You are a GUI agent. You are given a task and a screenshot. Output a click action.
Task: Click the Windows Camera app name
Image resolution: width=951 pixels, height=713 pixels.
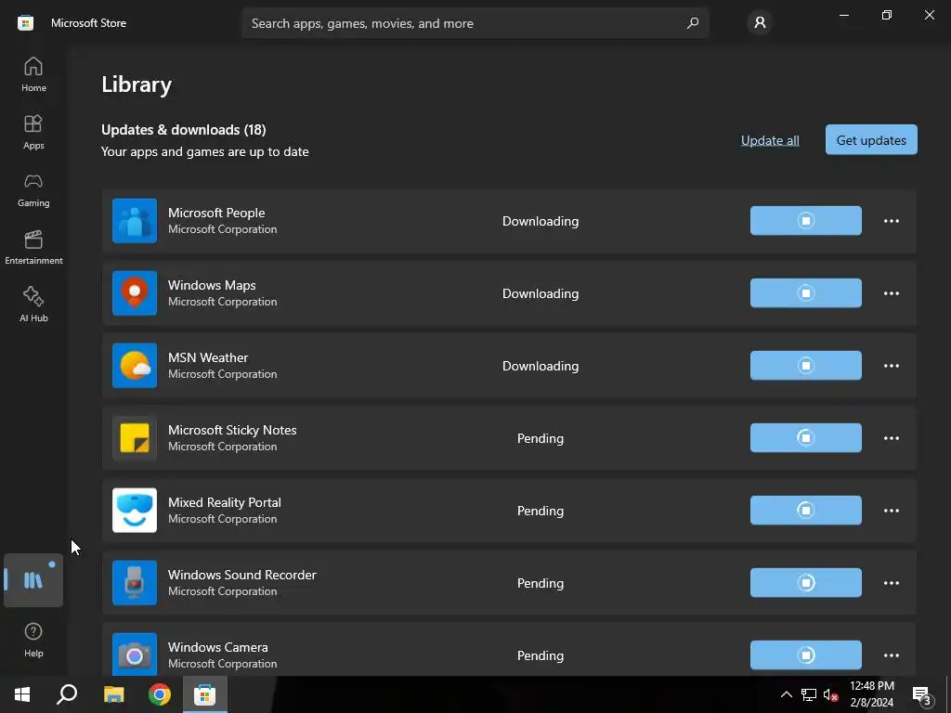217,647
